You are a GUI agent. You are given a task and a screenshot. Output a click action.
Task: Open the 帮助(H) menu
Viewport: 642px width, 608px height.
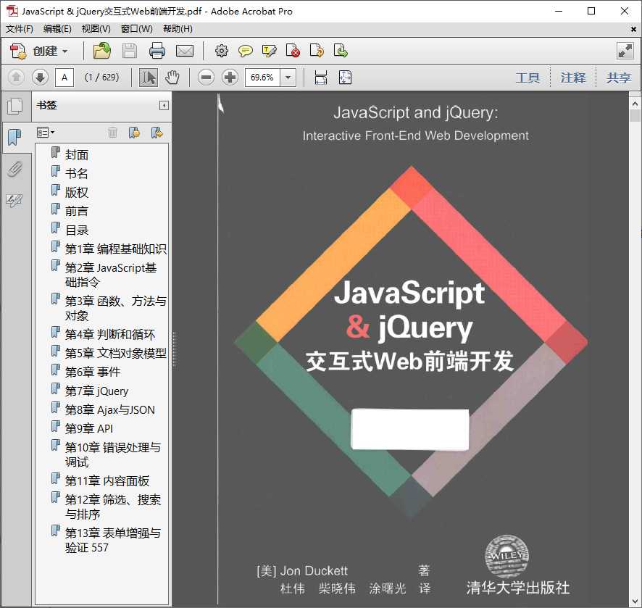pos(178,29)
